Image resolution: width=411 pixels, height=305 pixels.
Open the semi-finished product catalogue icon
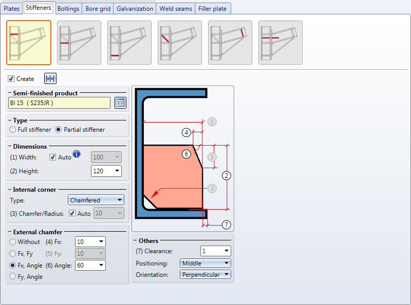tap(120, 103)
